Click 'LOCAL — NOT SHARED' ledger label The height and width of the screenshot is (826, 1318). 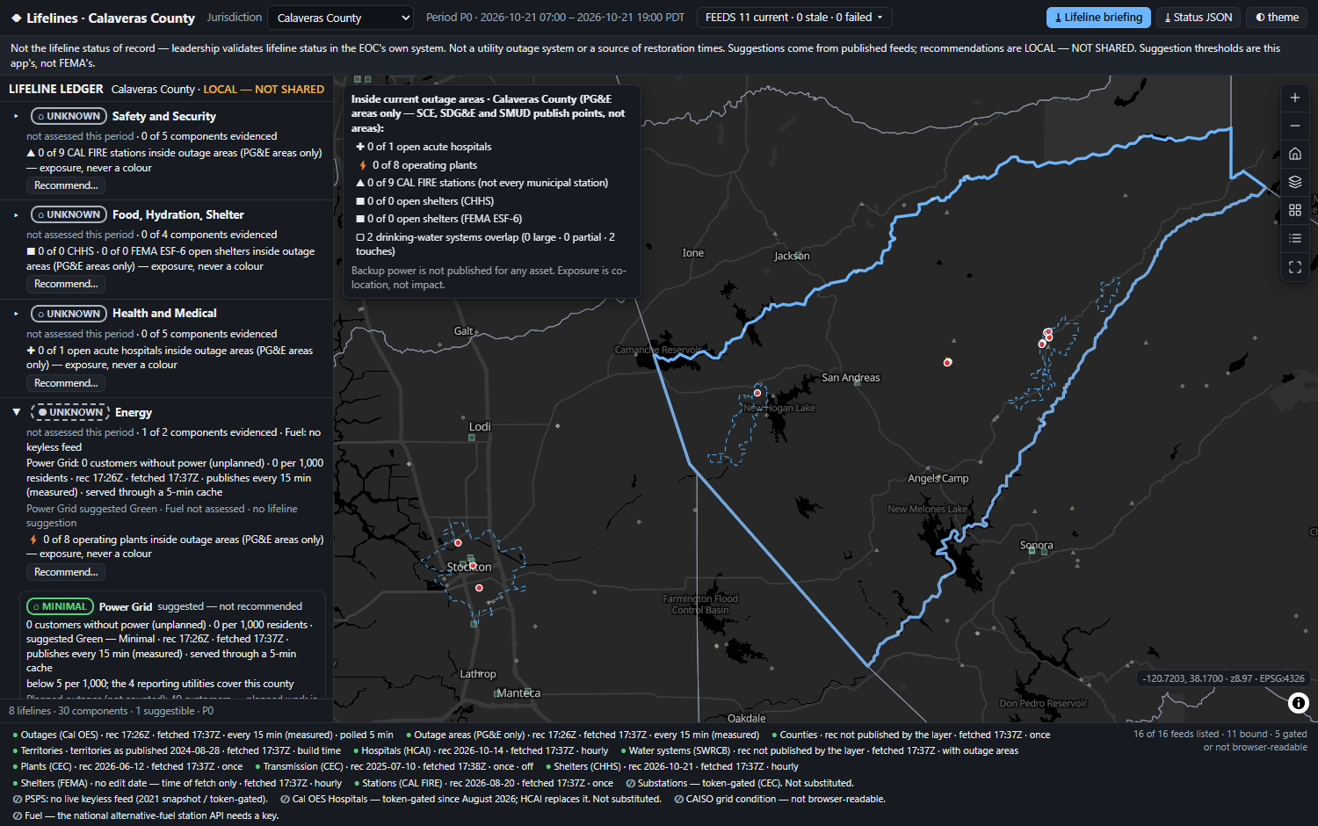[x=264, y=89]
